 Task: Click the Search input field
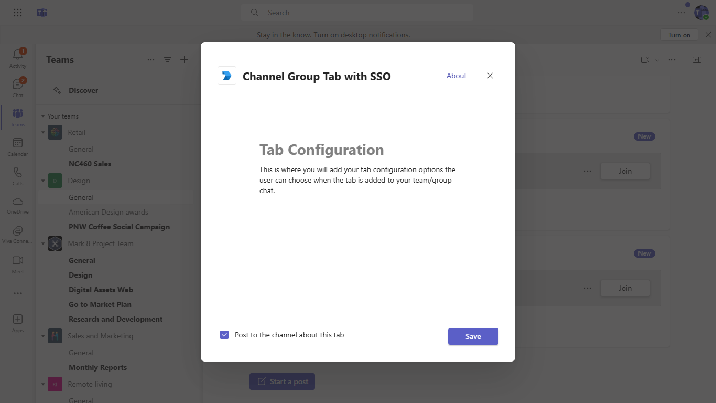click(x=357, y=13)
